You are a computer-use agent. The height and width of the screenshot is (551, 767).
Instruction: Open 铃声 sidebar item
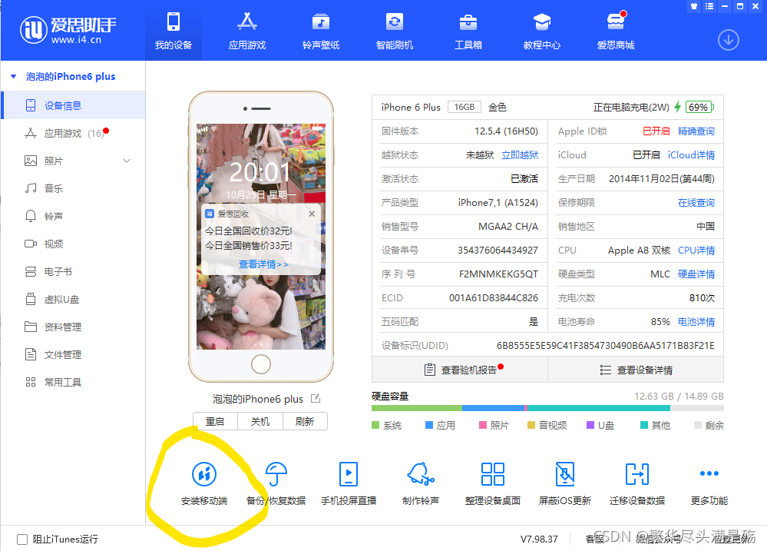74,216
